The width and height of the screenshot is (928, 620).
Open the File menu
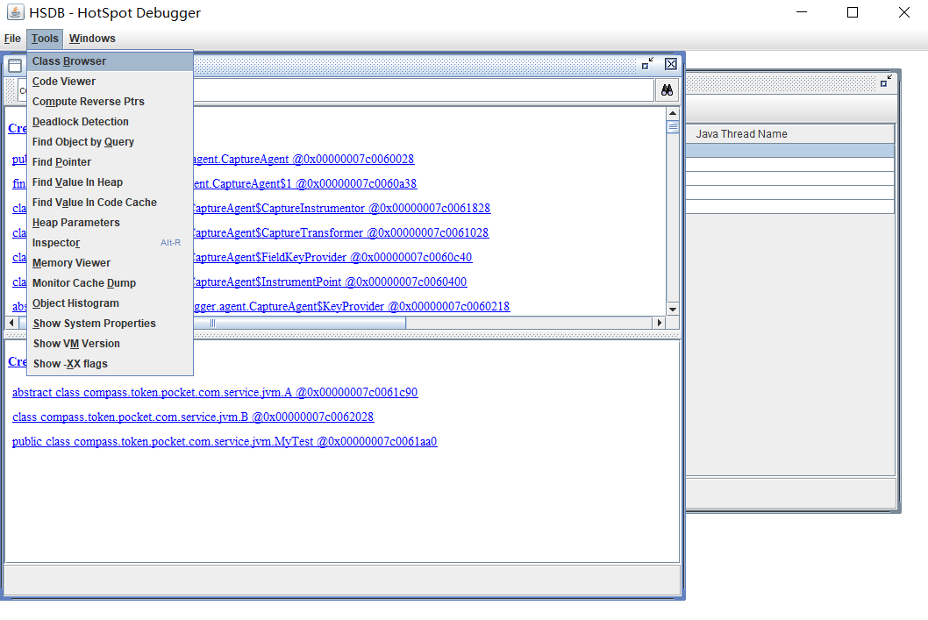tap(12, 39)
